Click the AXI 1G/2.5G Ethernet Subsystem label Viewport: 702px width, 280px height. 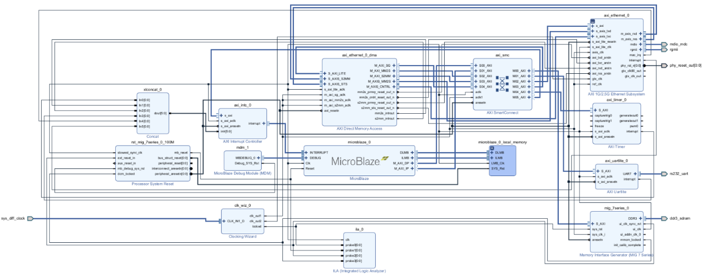click(x=616, y=94)
